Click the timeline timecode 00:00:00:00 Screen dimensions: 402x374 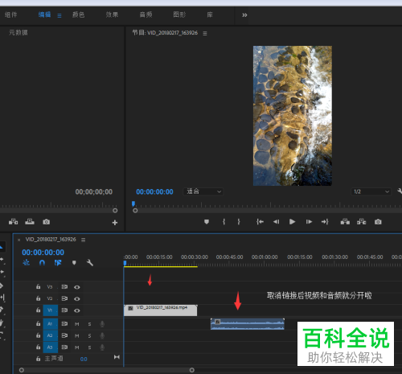click(43, 253)
